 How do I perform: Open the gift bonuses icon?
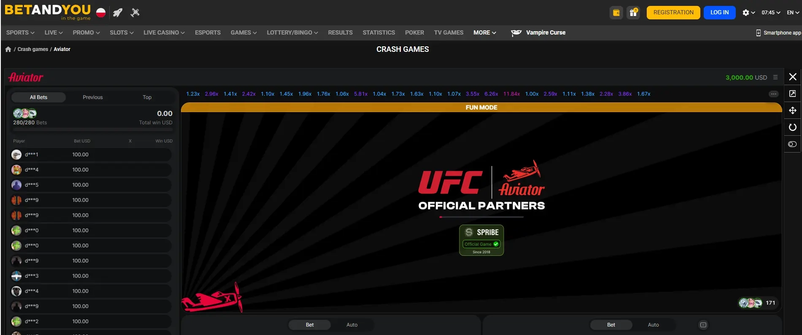click(633, 13)
